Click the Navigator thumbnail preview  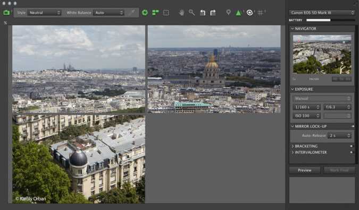(x=322, y=54)
